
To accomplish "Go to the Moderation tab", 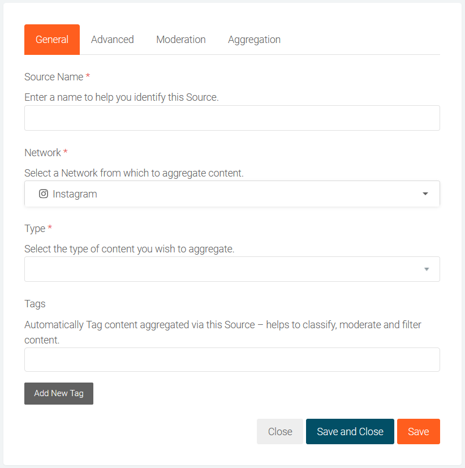I will [181, 40].
